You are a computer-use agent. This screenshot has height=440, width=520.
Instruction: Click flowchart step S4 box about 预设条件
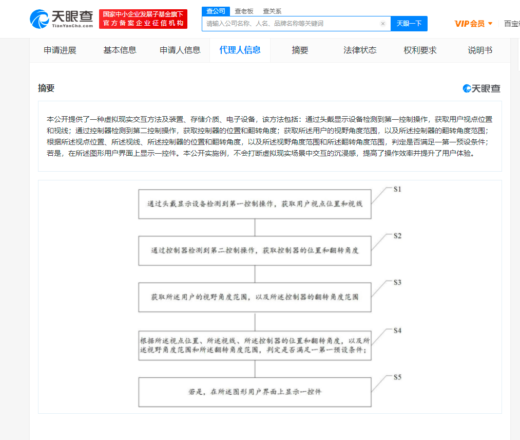pos(255,345)
